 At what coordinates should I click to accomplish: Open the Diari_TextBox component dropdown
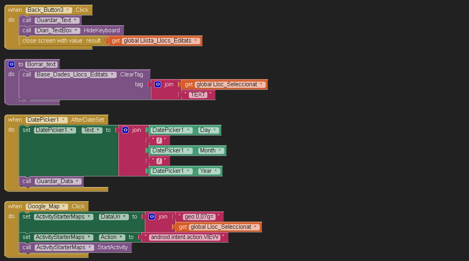coord(76,30)
